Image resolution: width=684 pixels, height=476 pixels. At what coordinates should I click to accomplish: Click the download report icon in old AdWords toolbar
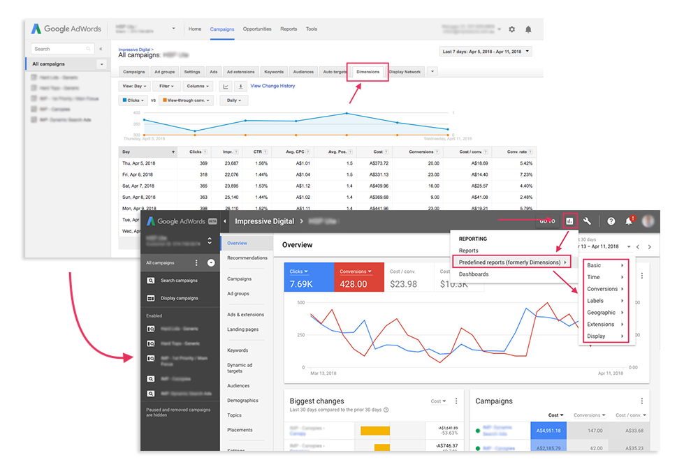pyautogui.click(x=240, y=87)
